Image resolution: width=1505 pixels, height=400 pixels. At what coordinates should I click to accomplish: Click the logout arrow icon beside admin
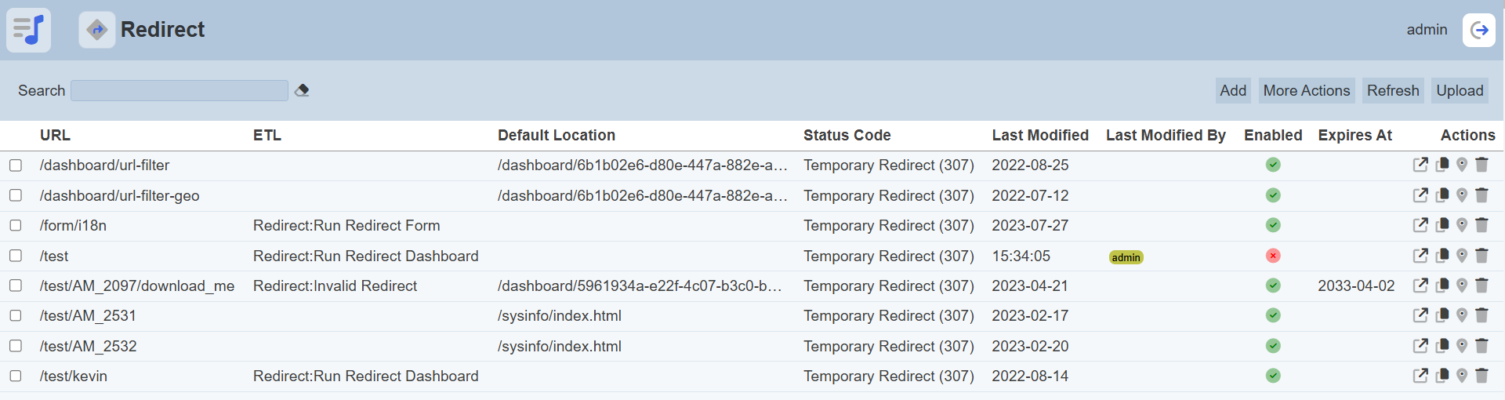point(1478,31)
